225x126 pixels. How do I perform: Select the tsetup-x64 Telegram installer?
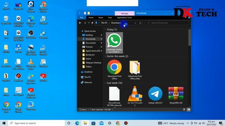[155, 95]
